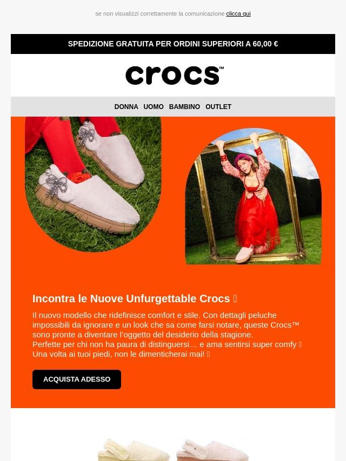Click the 'se non visualizzi correttamente' notice text

point(160,13)
